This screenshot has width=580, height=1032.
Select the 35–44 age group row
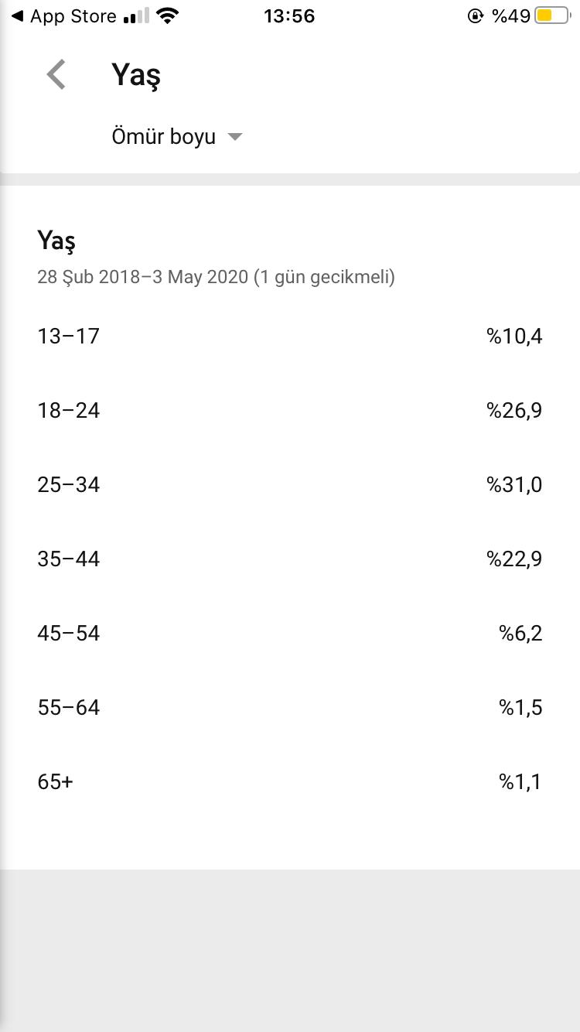click(290, 559)
